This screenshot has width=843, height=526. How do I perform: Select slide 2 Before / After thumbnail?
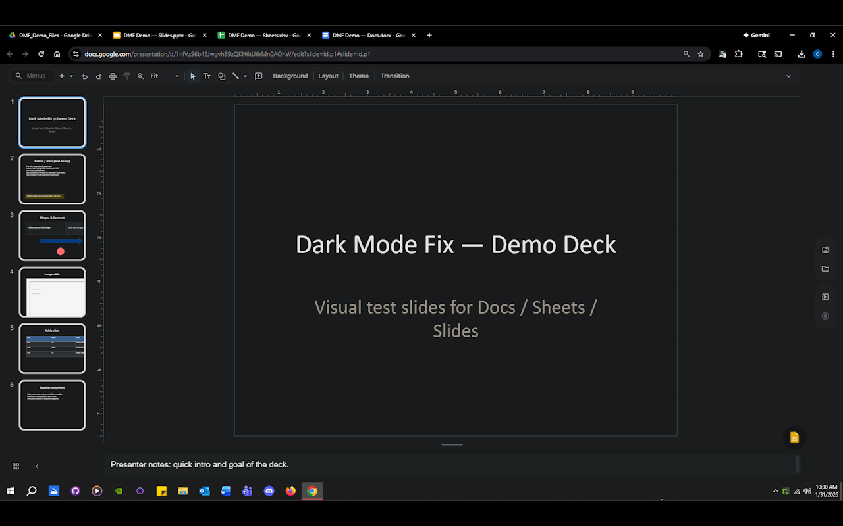(52, 179)
